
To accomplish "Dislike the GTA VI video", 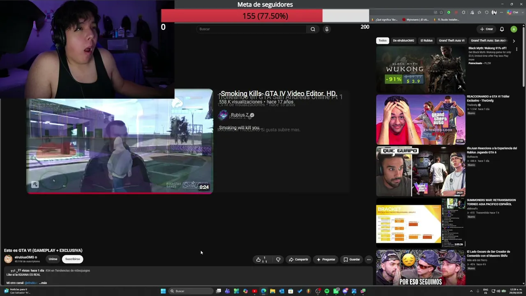I will point(278,259).
